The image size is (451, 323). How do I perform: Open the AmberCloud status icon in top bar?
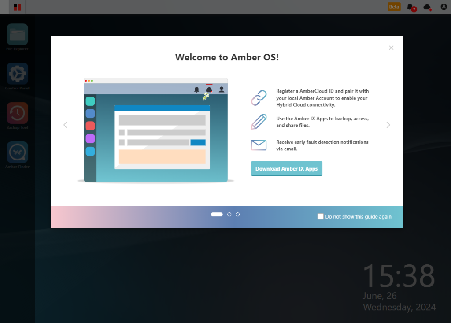click(x=427, y=7)
